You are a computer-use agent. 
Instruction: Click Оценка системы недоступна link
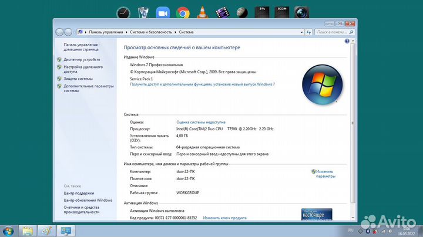click(x=201, y=122)
